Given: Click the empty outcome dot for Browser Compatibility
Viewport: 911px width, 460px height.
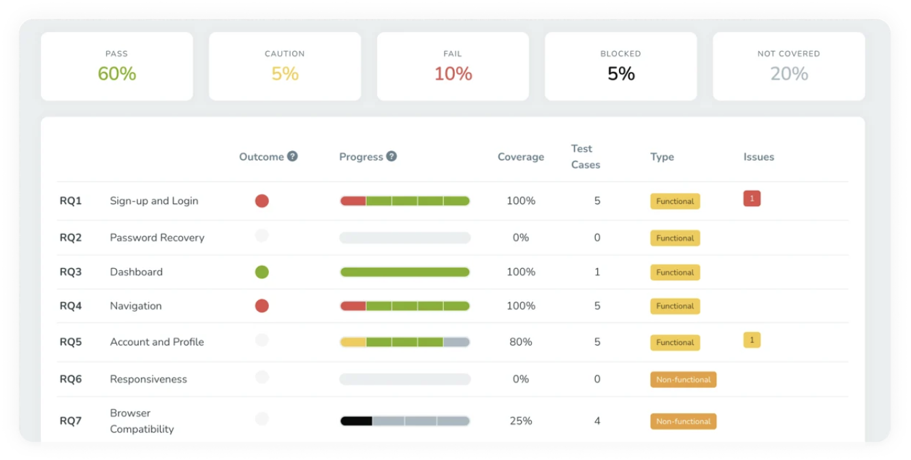Looking at the screenshot, I should coord(261,419).
